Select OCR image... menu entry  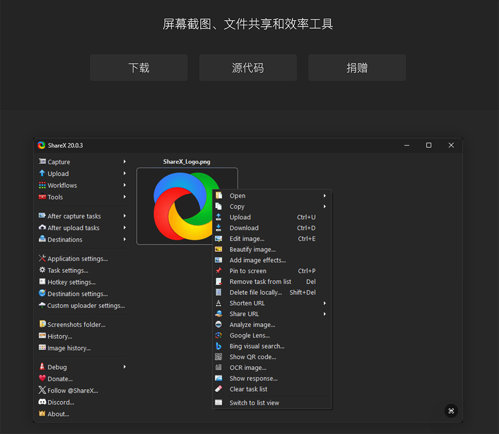tap(272, 368)
